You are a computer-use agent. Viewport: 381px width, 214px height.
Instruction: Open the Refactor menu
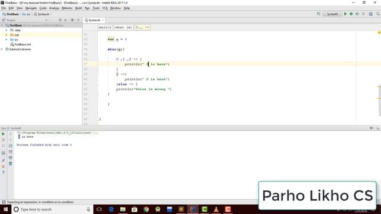click(x=67, y=8)
